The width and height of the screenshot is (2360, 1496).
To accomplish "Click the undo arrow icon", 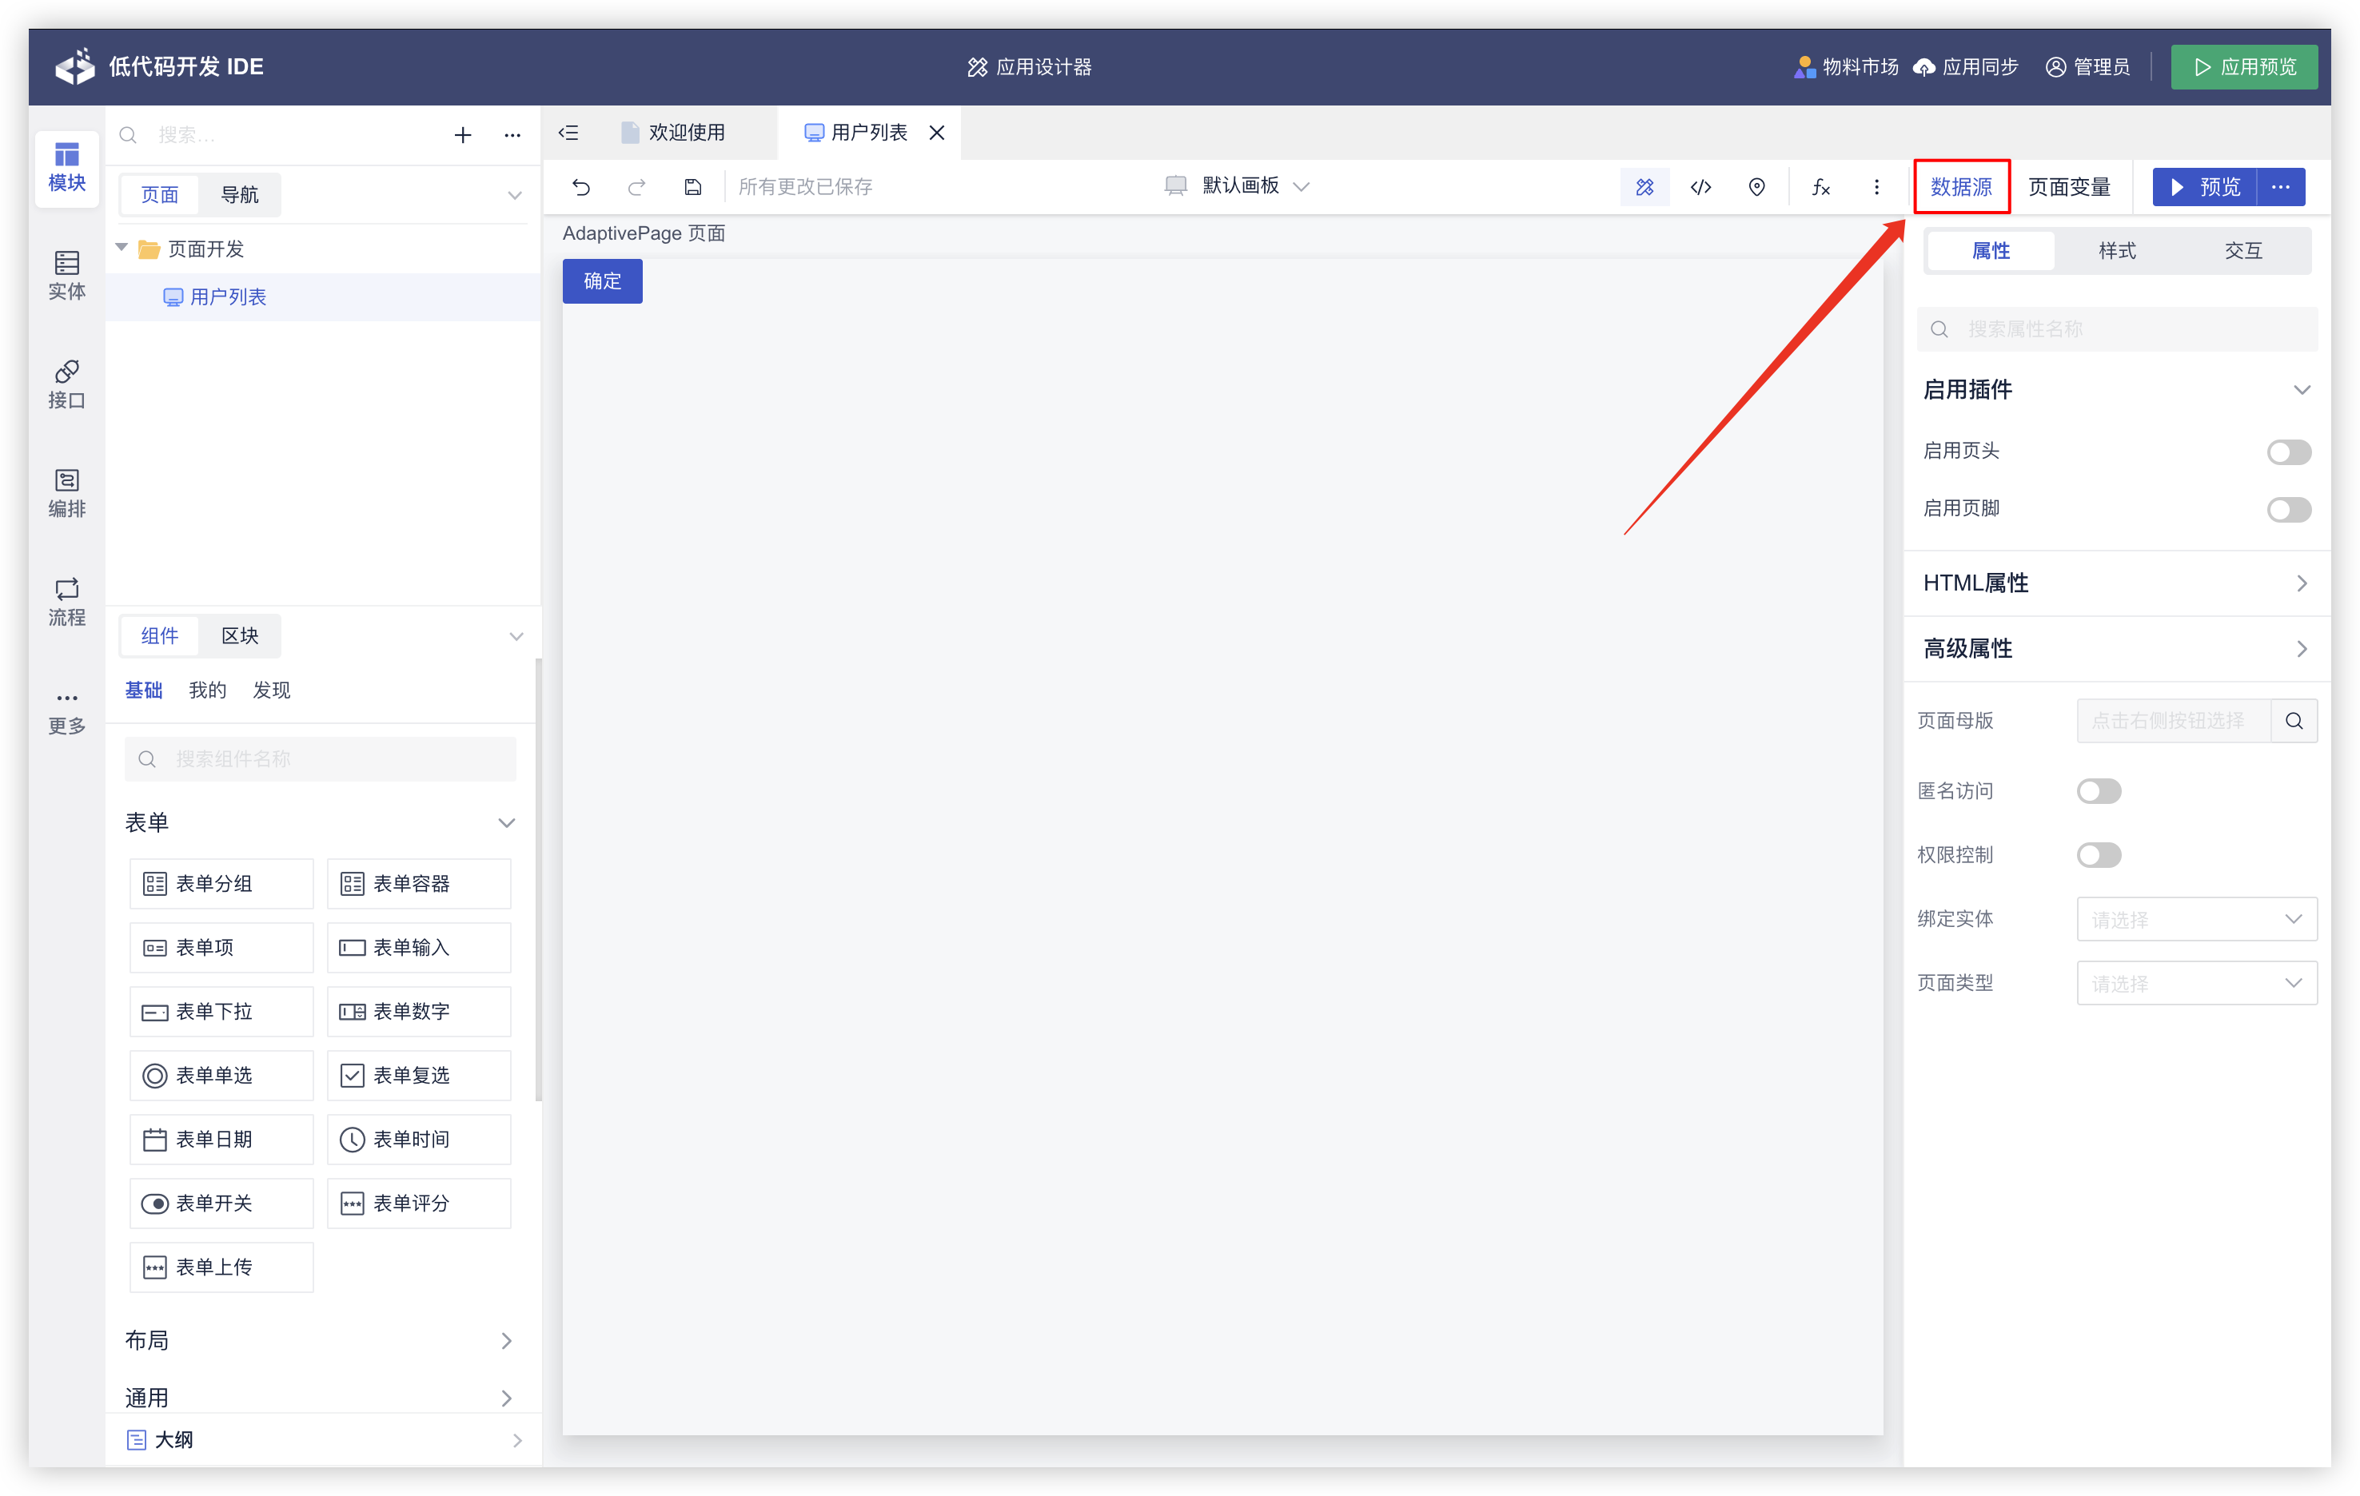I will [x=581, y=186].
